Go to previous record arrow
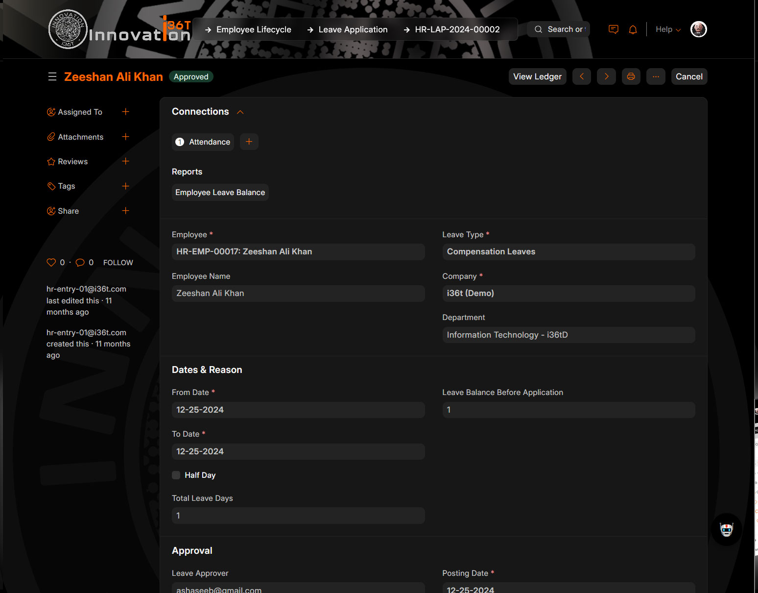 (582, 76)
